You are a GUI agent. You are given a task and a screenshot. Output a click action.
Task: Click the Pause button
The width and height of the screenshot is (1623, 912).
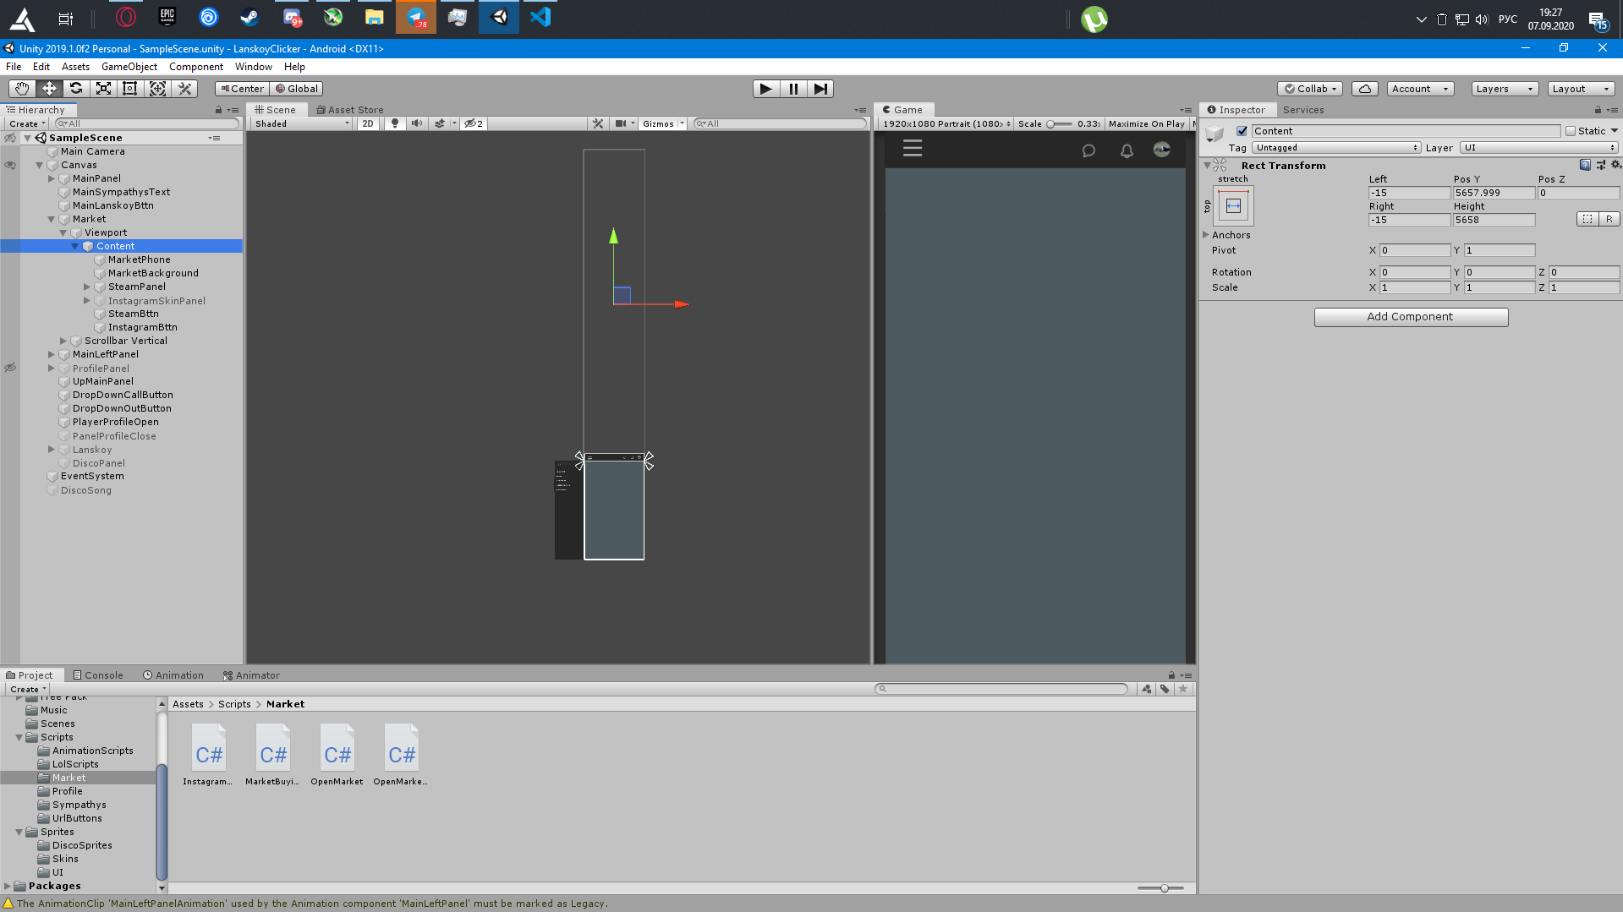793,89
